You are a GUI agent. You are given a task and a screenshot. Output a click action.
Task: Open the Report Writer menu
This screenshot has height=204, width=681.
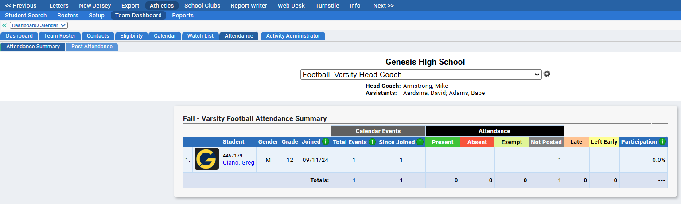click(249, 6)
